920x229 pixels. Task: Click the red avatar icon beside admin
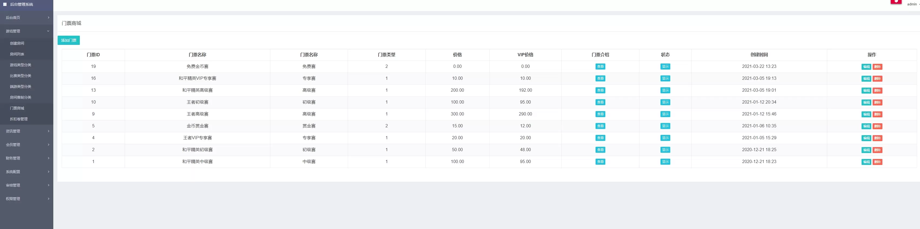coord(896,2)
